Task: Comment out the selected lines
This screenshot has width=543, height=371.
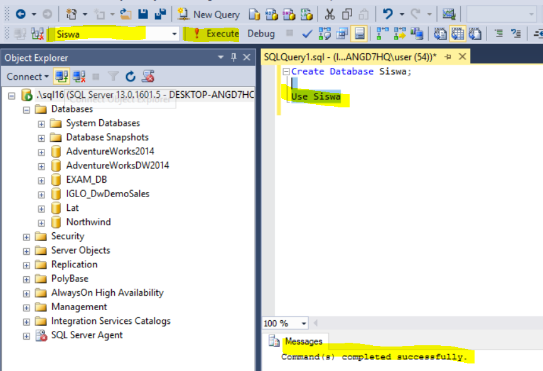Action: (x=498, y=34)
